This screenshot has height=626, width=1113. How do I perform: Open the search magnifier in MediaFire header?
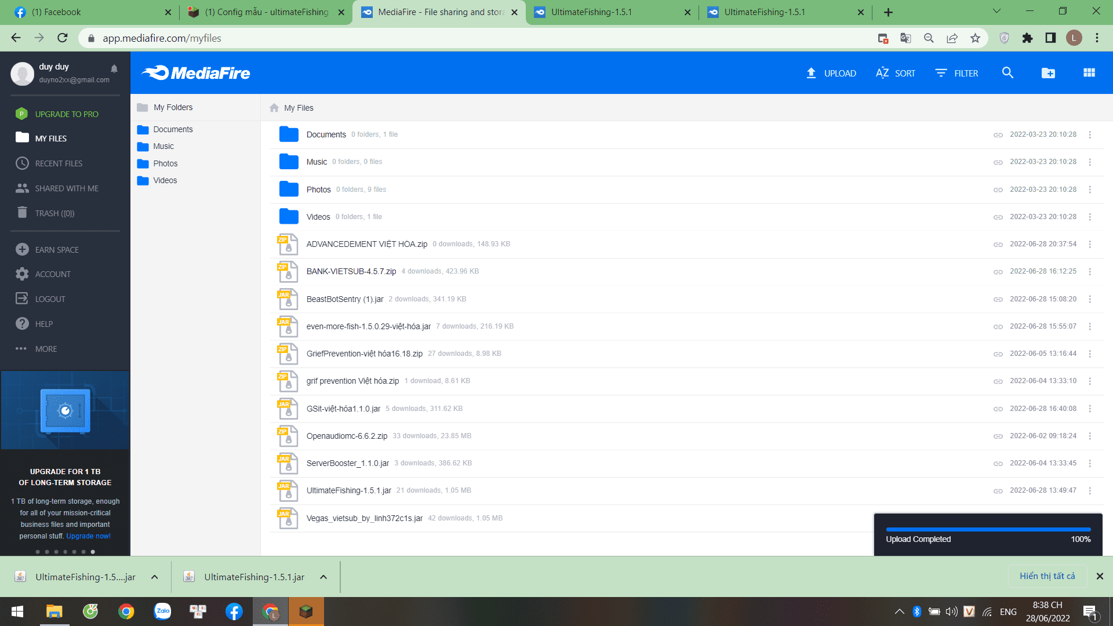(x=1007, y=73)
